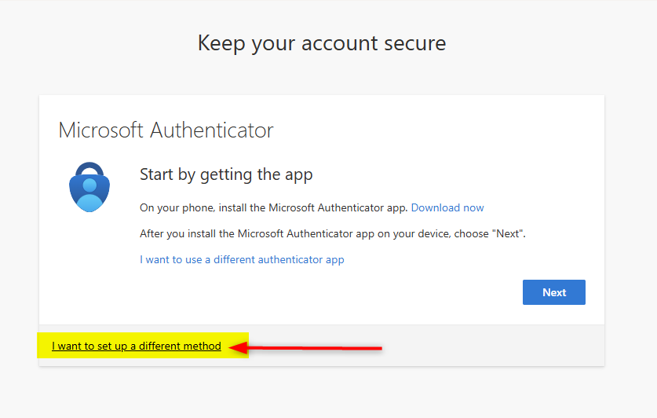Click the person figure inside the shield icon
This screenshot has width=657, height=418.
[90, 191]
